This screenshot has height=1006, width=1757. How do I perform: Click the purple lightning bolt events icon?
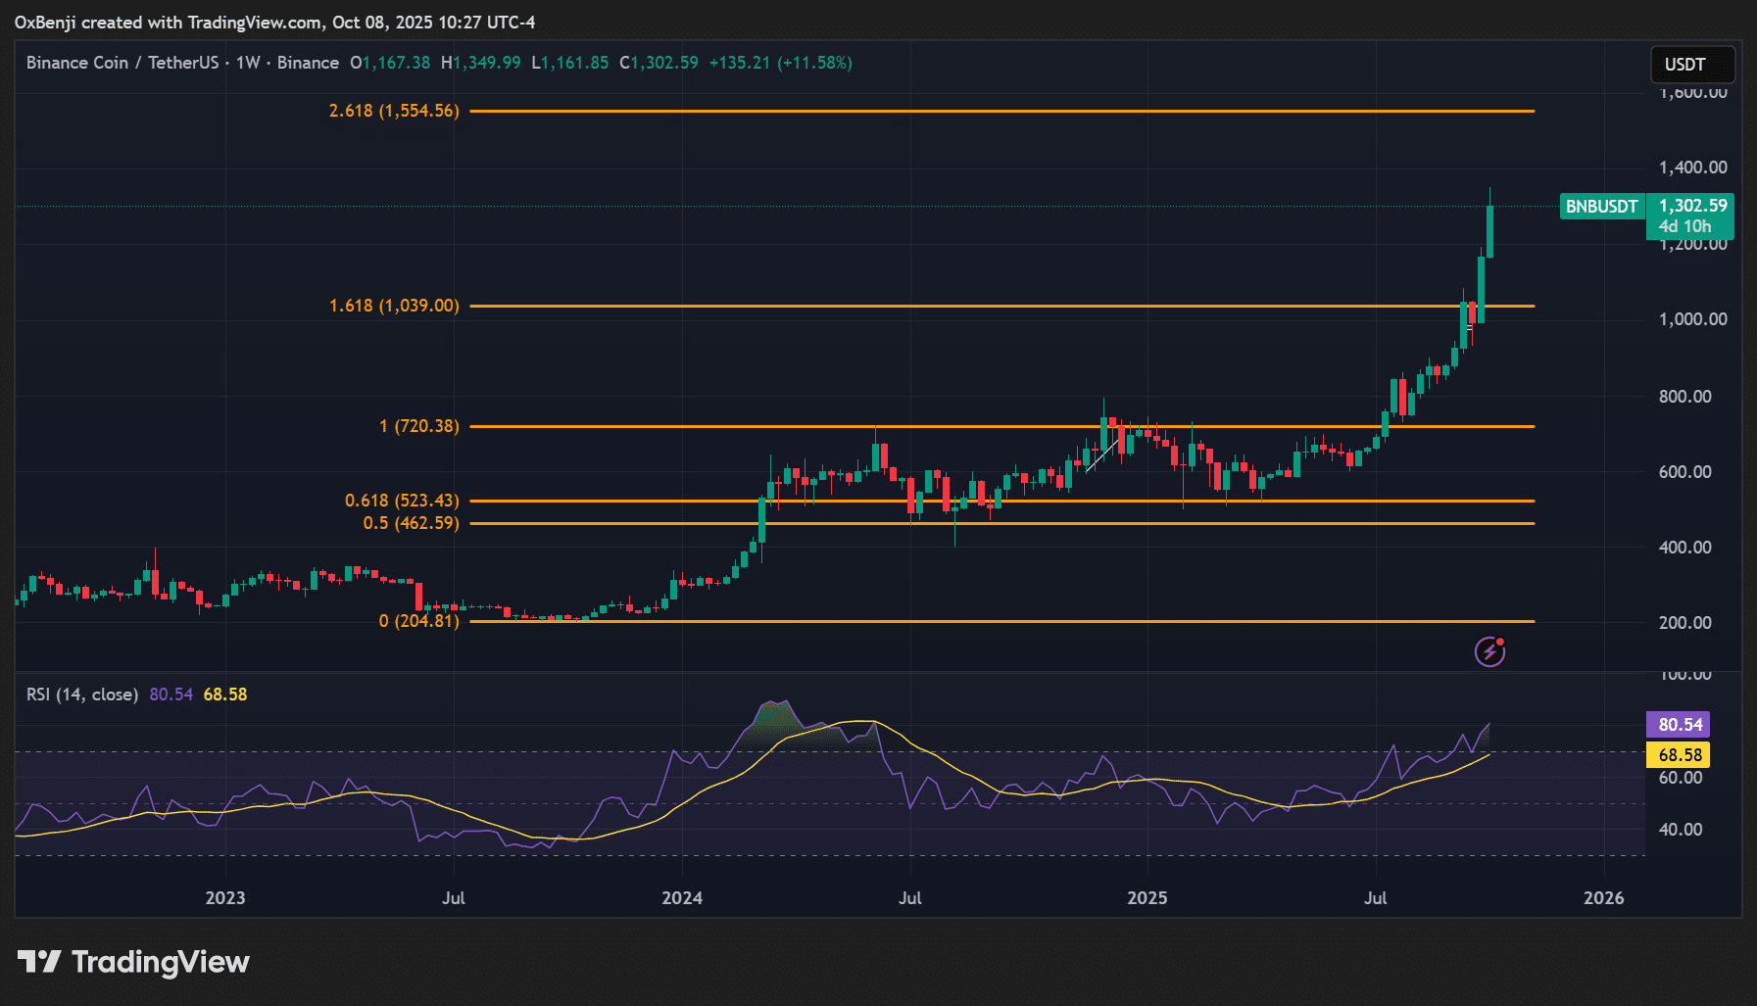pos(1489,651)
